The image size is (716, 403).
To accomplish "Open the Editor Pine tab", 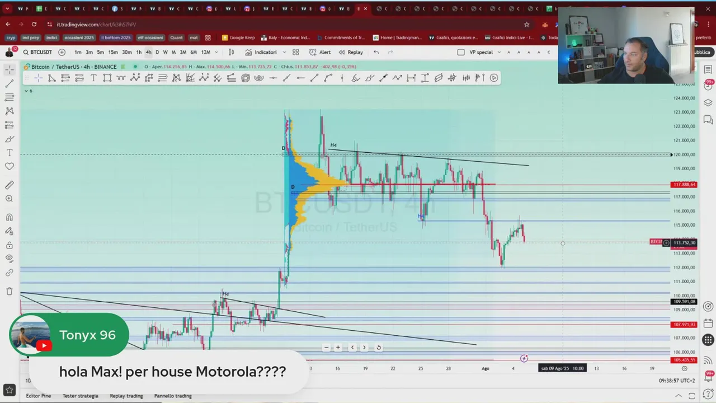I will click(x=38, y=396).
